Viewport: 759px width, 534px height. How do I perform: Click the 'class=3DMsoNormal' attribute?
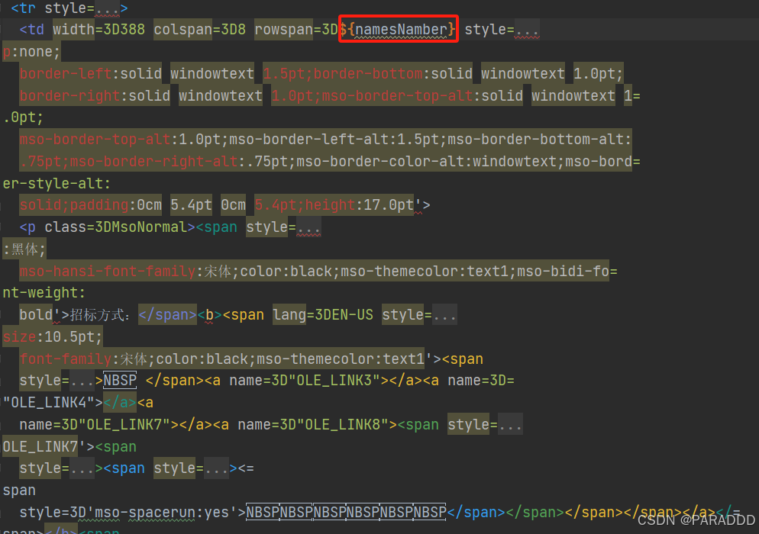(116, 227)
